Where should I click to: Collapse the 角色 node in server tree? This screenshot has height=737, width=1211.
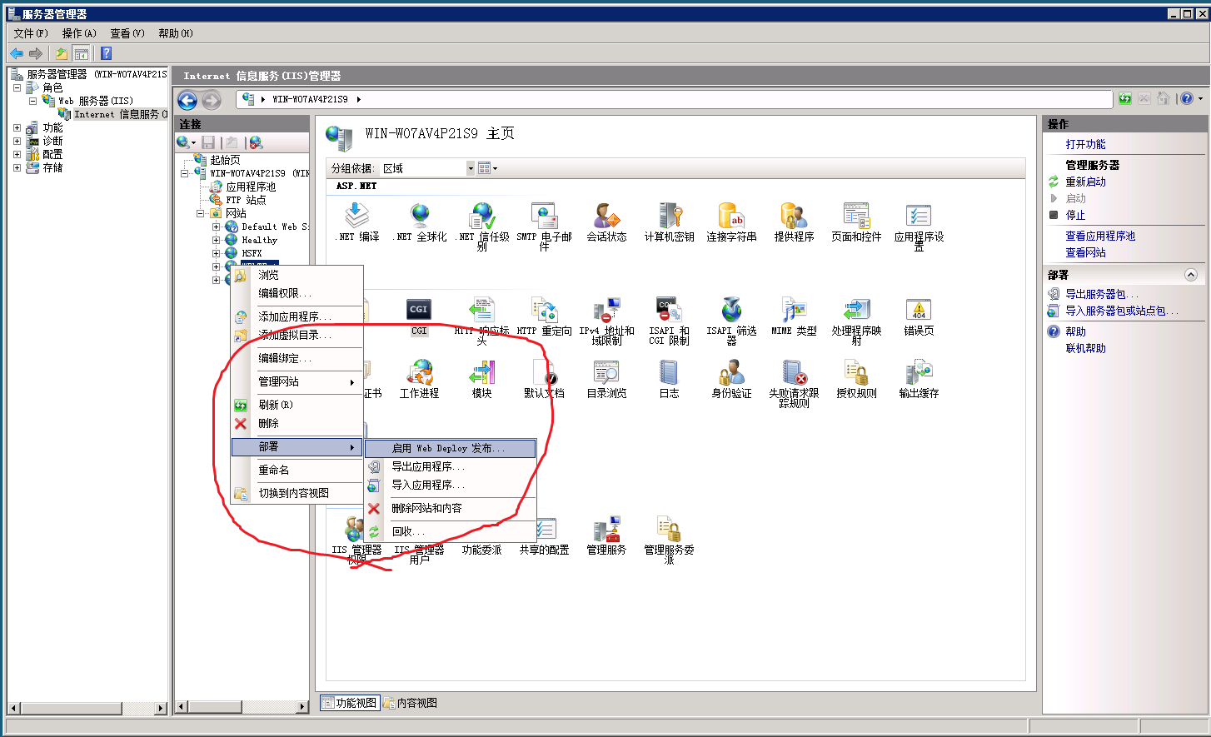pyautogui.click(x=17, y=87)
